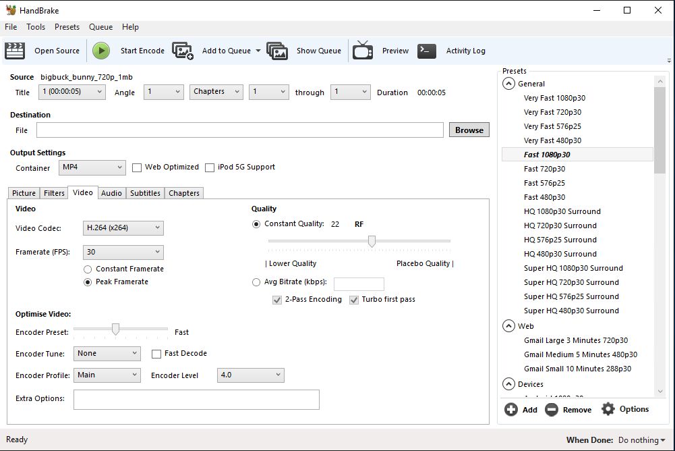Open the Encoder Level dropdown
The image size is (675, 451).
pyautogui.click(x=251, y=375)
